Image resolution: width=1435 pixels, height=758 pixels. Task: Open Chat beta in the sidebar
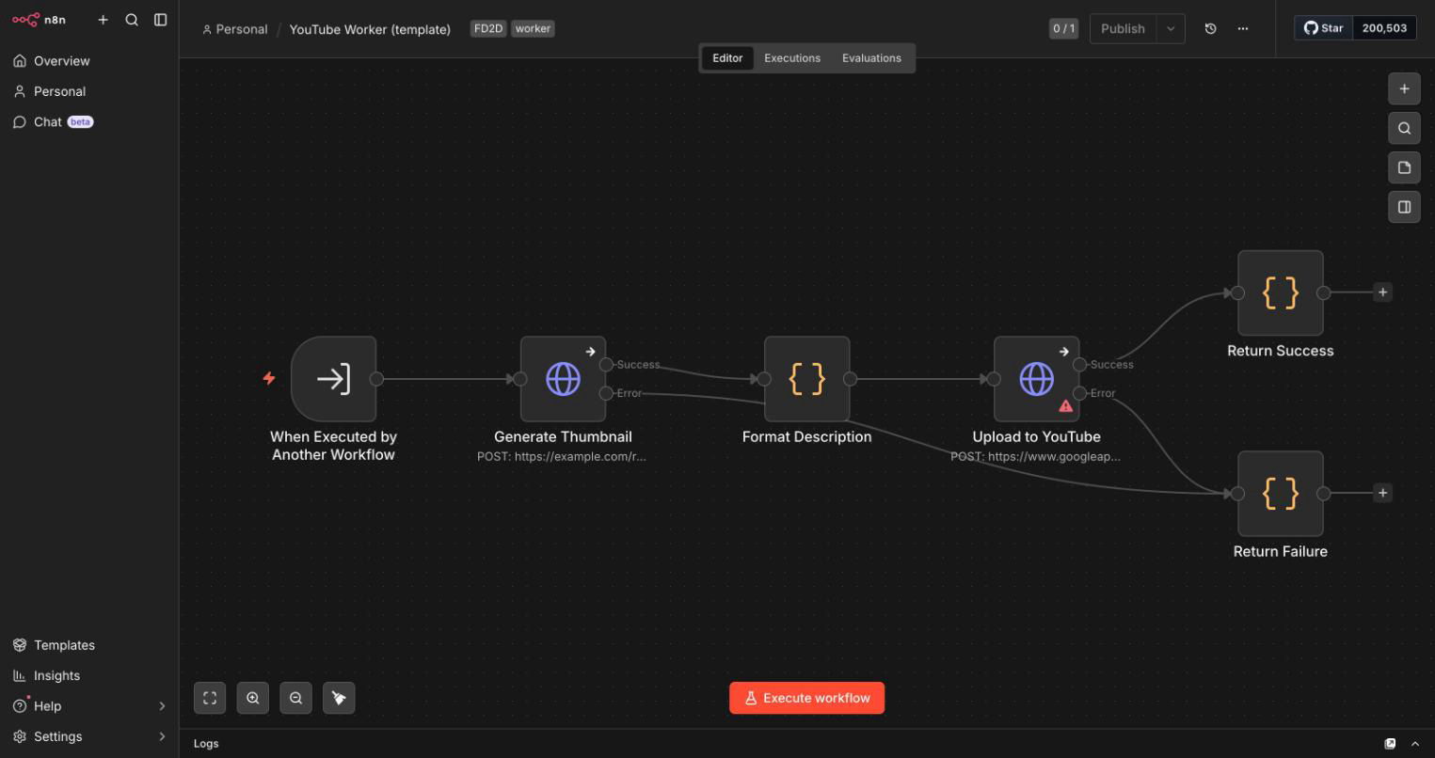click(x=89, y=122)
